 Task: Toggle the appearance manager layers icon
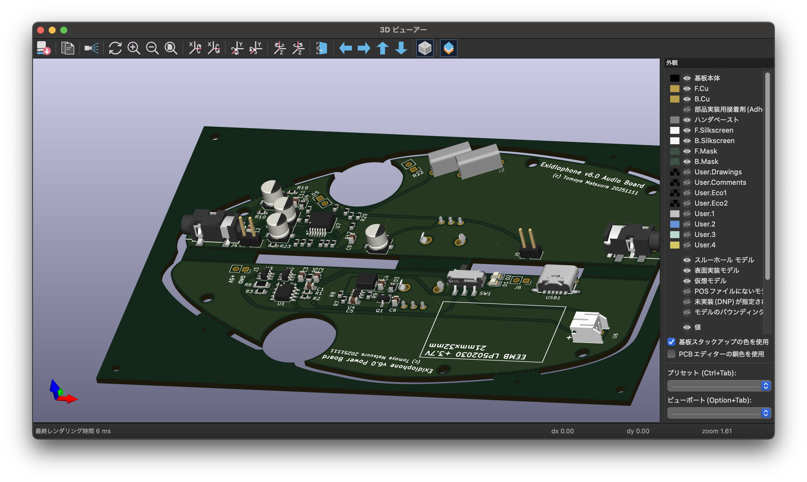coord(448,48)
